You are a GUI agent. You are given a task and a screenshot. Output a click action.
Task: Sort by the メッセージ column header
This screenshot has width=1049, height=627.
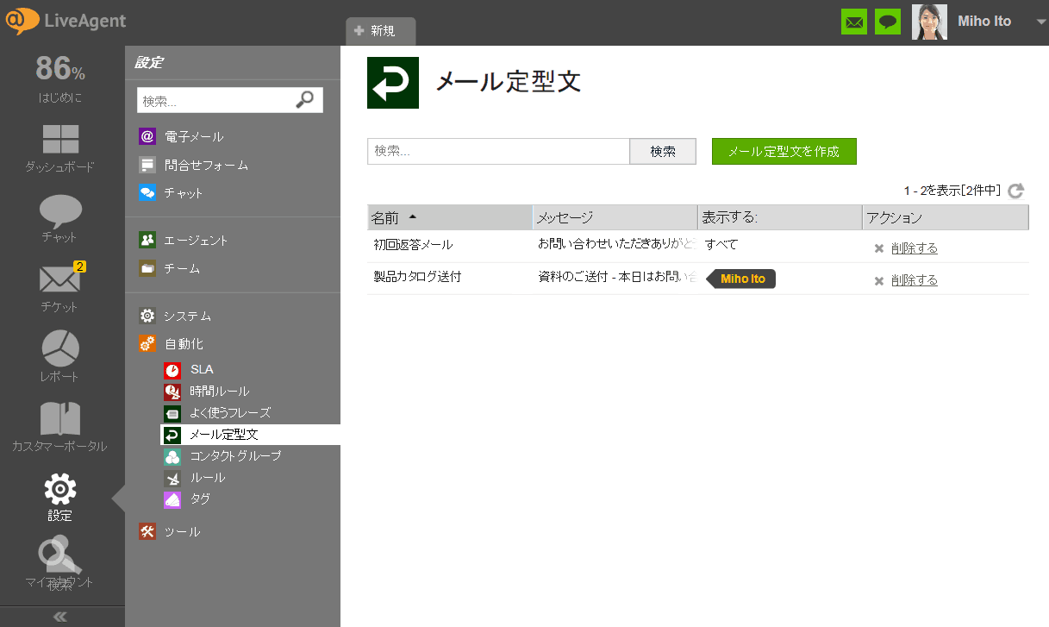pyautogui.click(x=615, y=217)
